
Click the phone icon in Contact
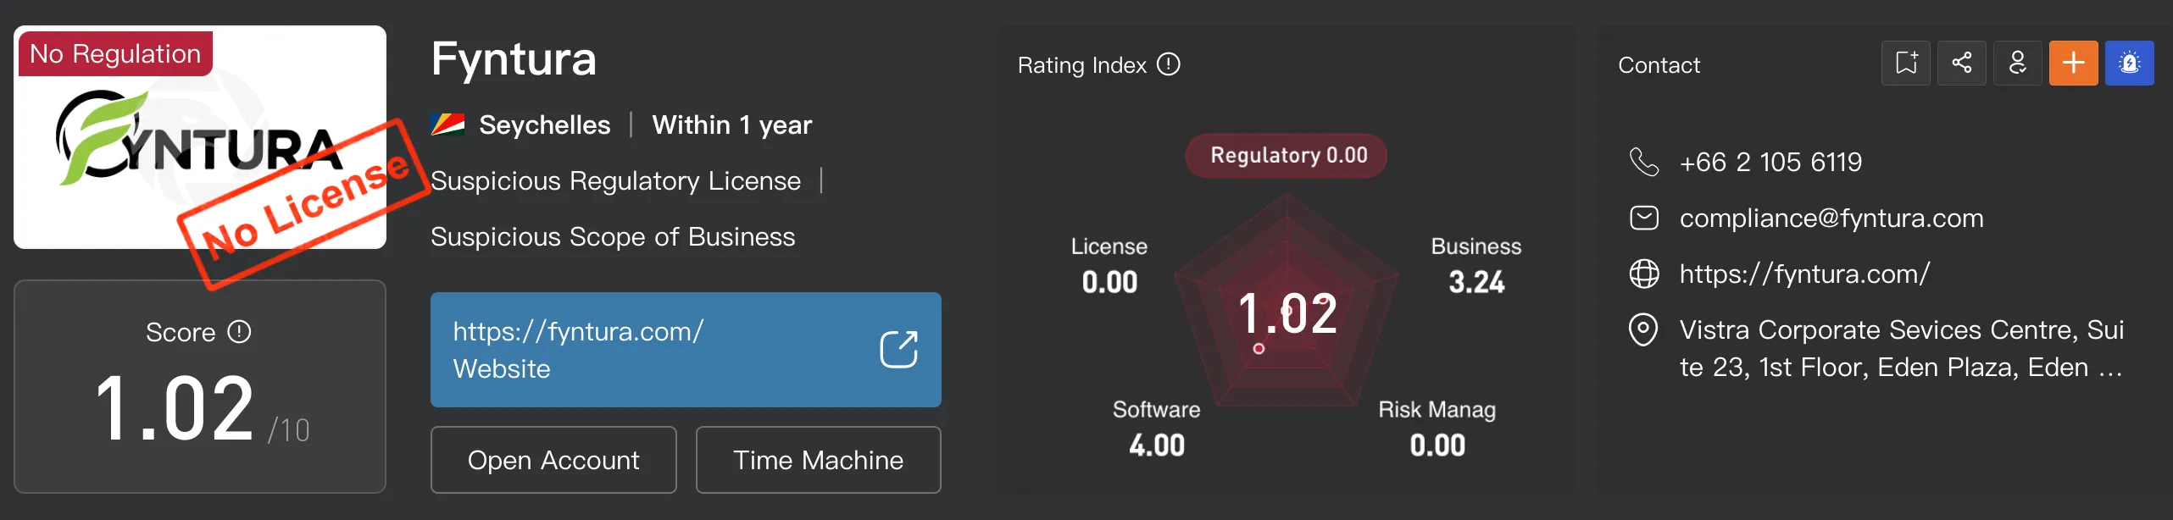tap(1644, 162)
